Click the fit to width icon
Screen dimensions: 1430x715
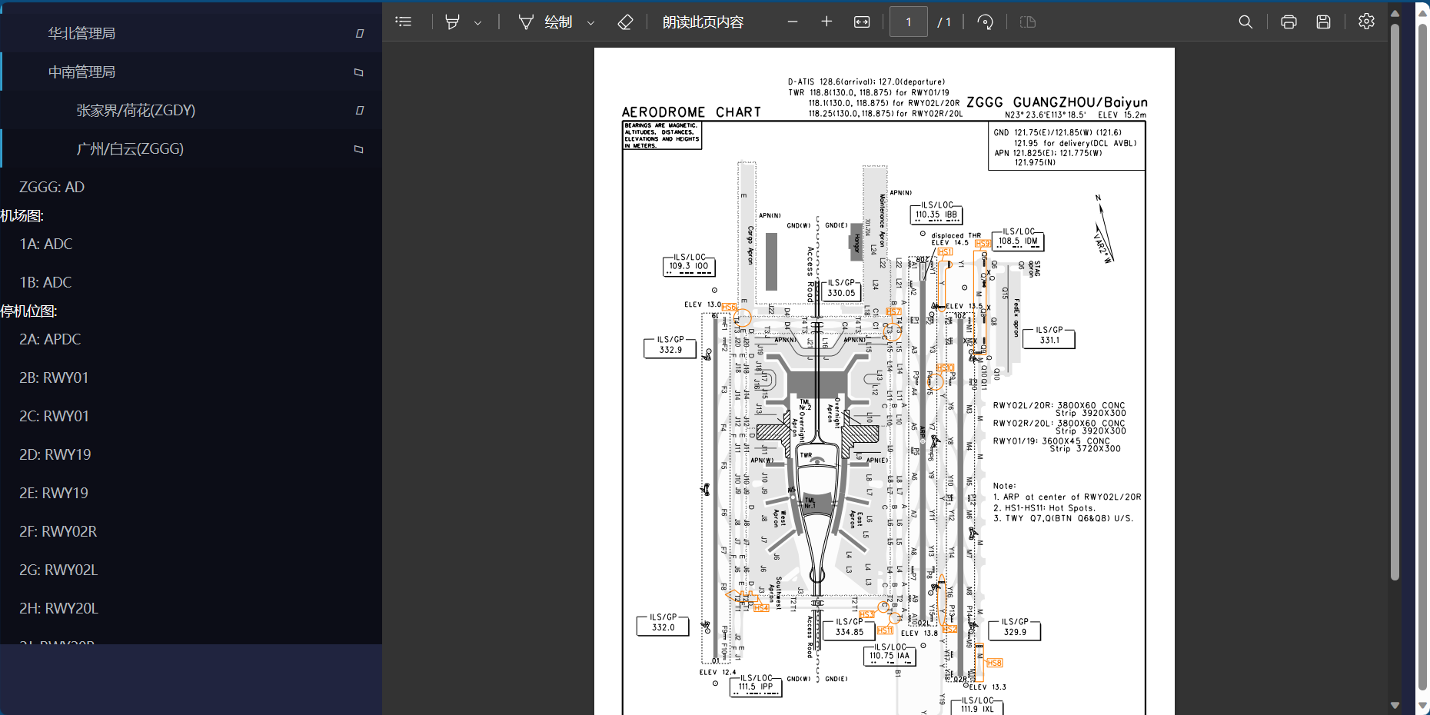[862, 22]
